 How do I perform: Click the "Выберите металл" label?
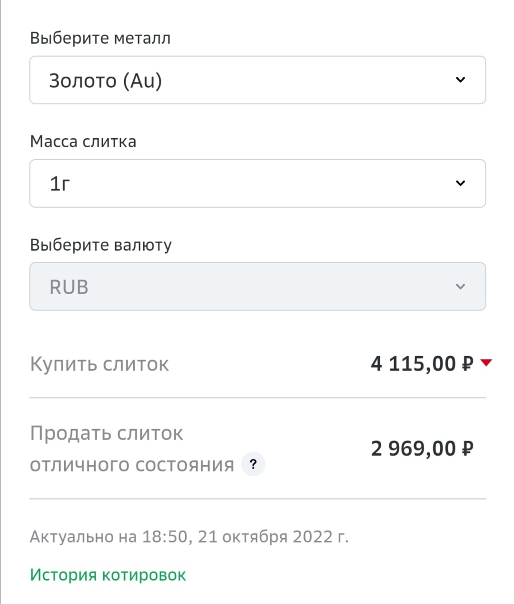click(100, 38)
